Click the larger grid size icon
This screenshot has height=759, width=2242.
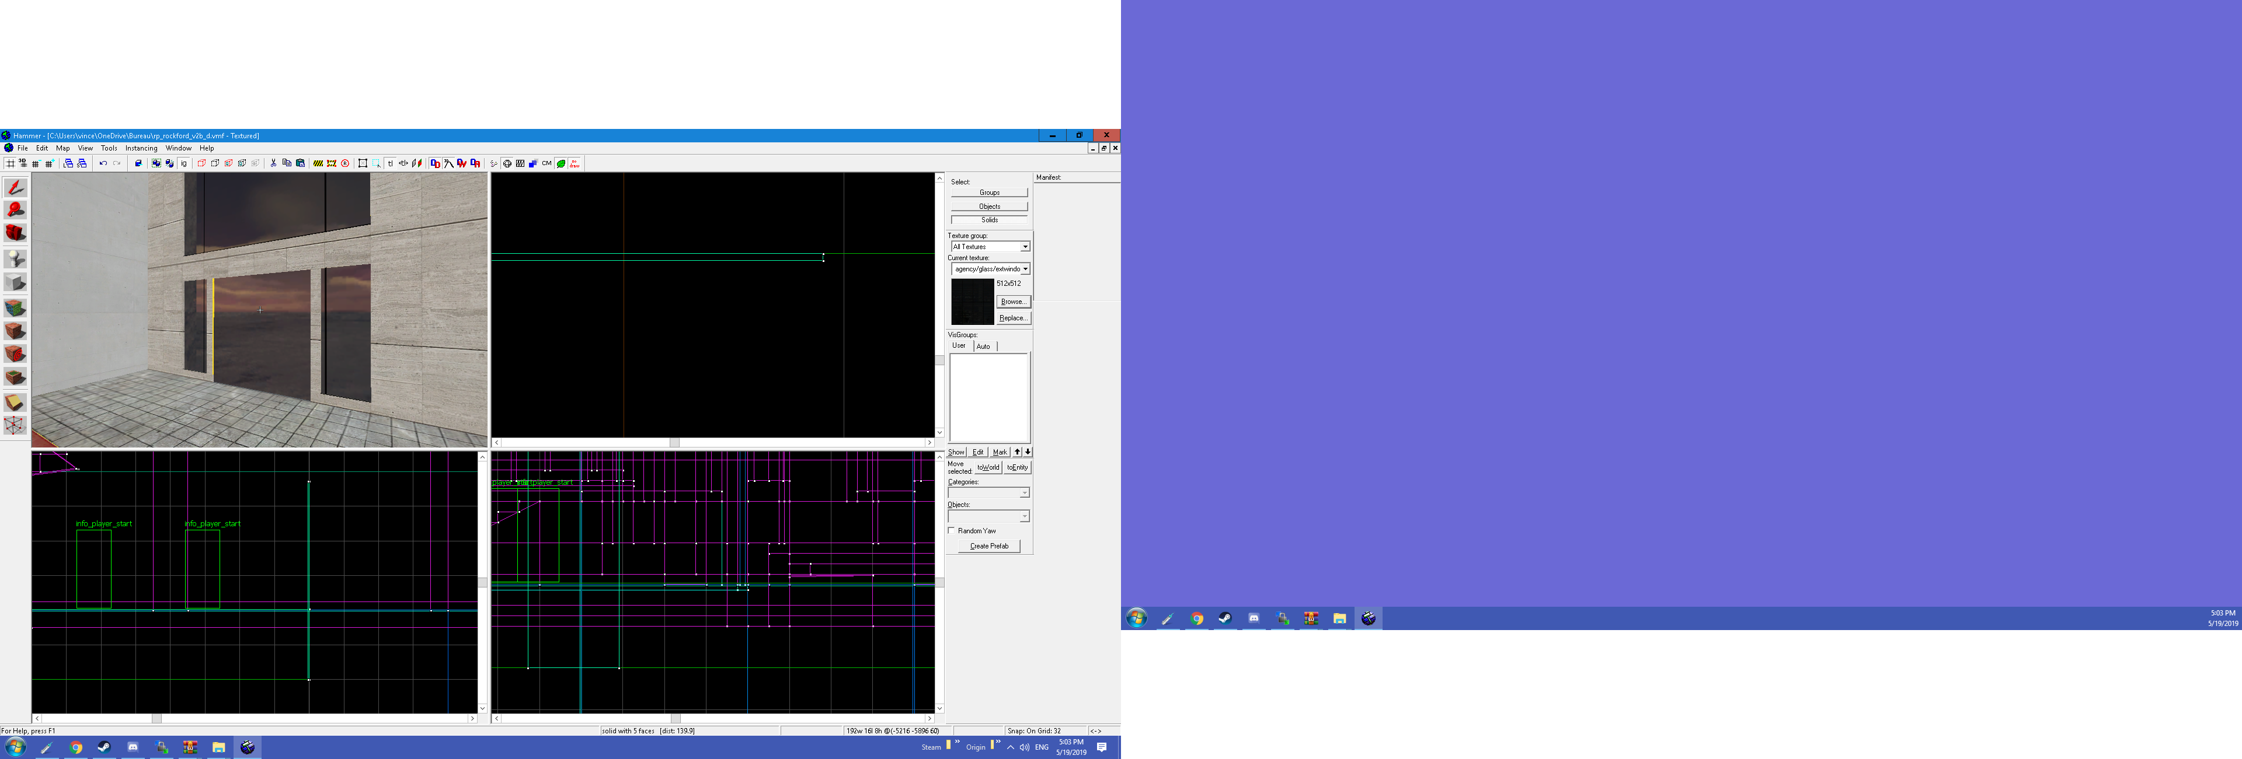[x=50, y=163]
